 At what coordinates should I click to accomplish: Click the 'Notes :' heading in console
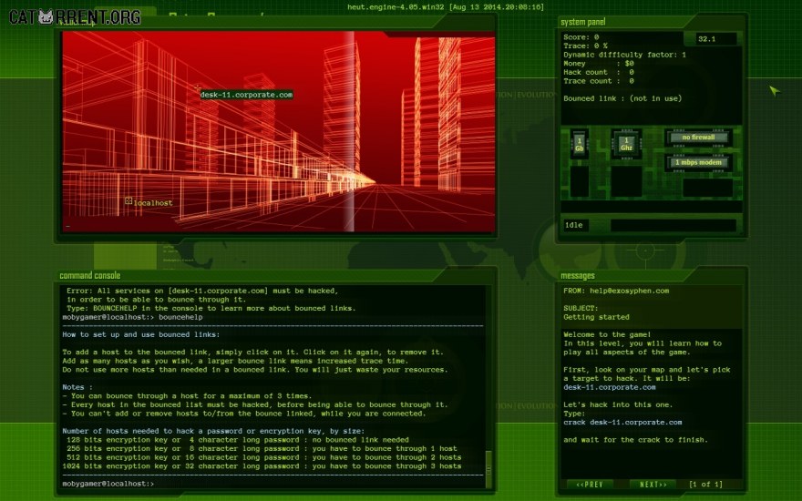coord(77,387)
